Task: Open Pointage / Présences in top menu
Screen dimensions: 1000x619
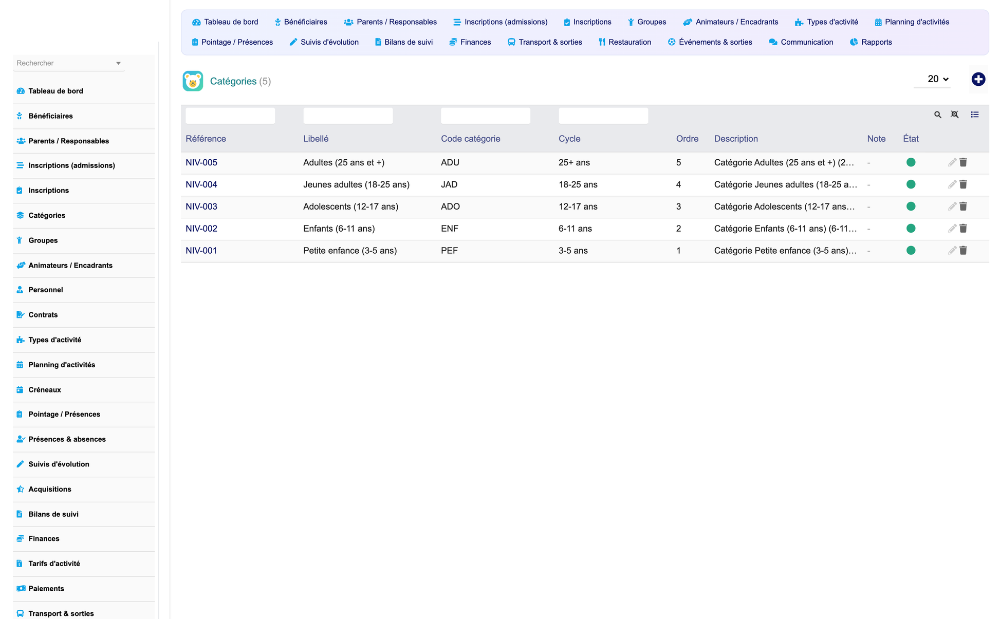Action: tap(232, 42)
